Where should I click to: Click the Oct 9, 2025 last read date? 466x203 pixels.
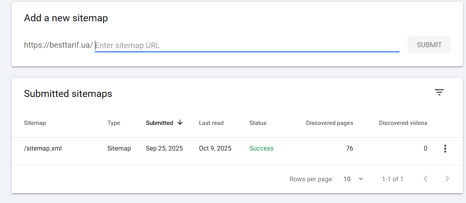tap(215, 149)
